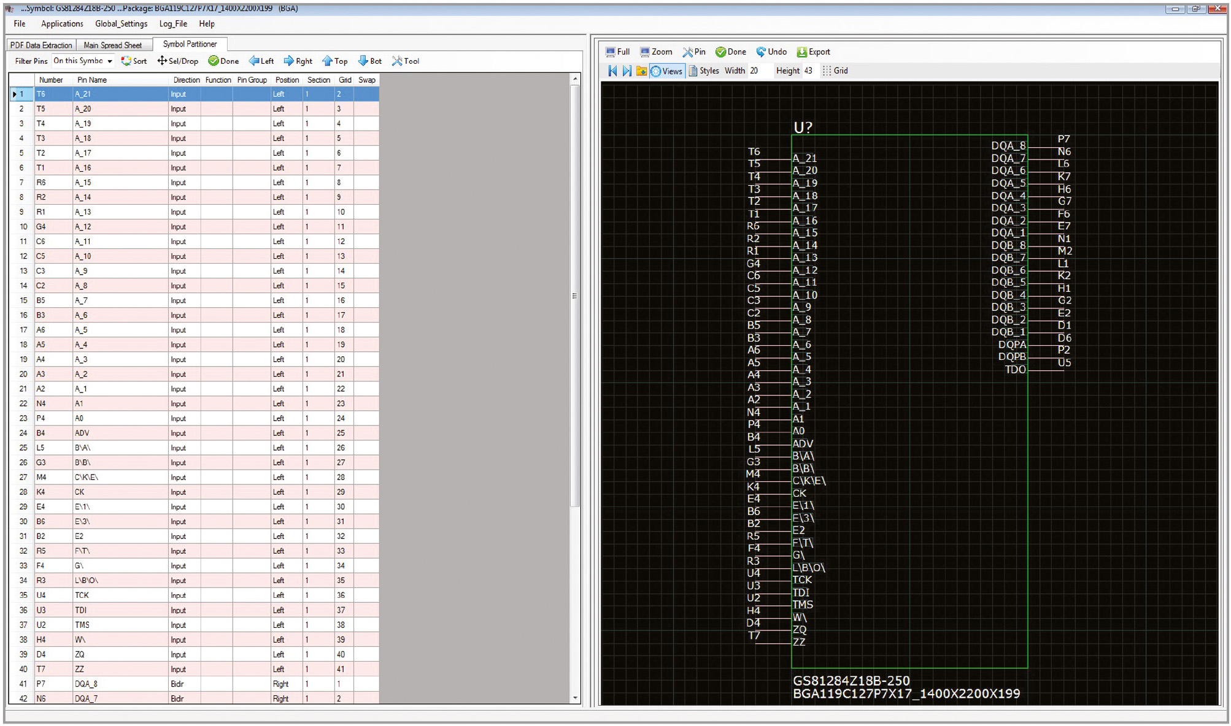Click the pin table vertical scrollbar thumb
The image size is (1231, 726).
pyautogui.click(x=575, y=296)
